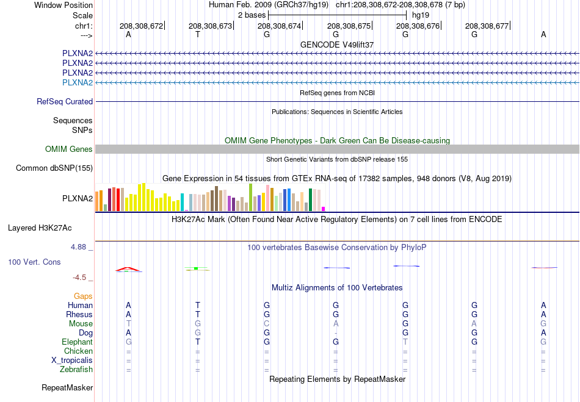Click the Common dbSNP(155) track label
Image resolution: width=580 pixels, height=402 pixels.
(54, 168)
